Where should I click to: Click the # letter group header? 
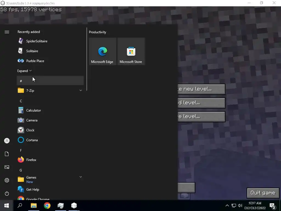(50, 80)
